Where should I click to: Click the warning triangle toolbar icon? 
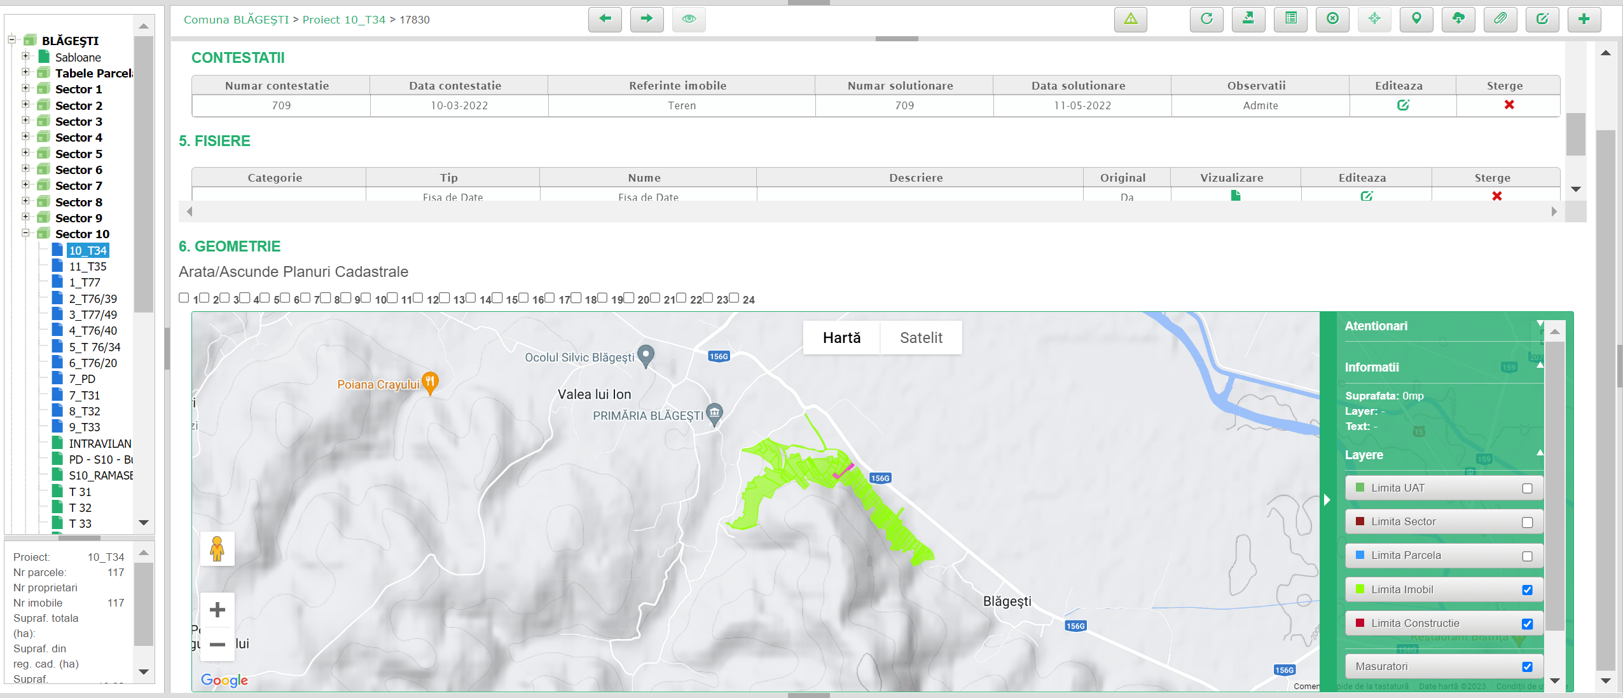pyautogui.click(x=1130, y=19)
